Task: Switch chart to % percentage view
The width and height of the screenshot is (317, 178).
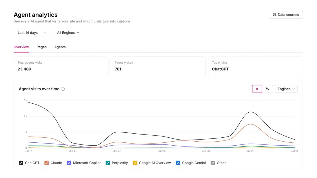Action: point(267,89)
